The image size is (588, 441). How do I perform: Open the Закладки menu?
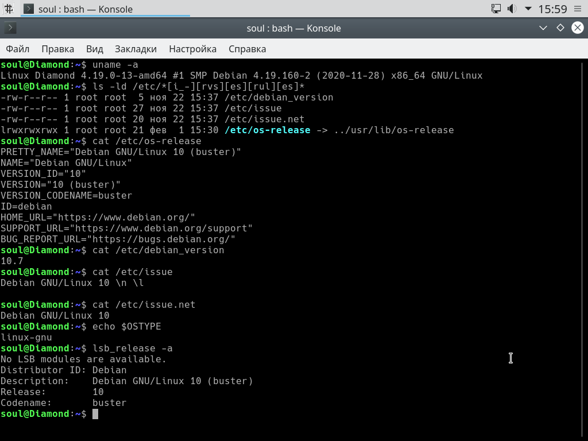pos(136,49)
